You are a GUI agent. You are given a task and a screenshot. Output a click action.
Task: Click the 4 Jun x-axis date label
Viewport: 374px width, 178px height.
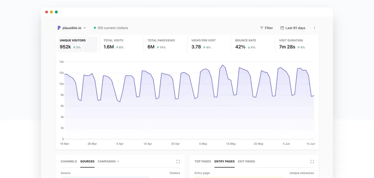coord(286,144)
